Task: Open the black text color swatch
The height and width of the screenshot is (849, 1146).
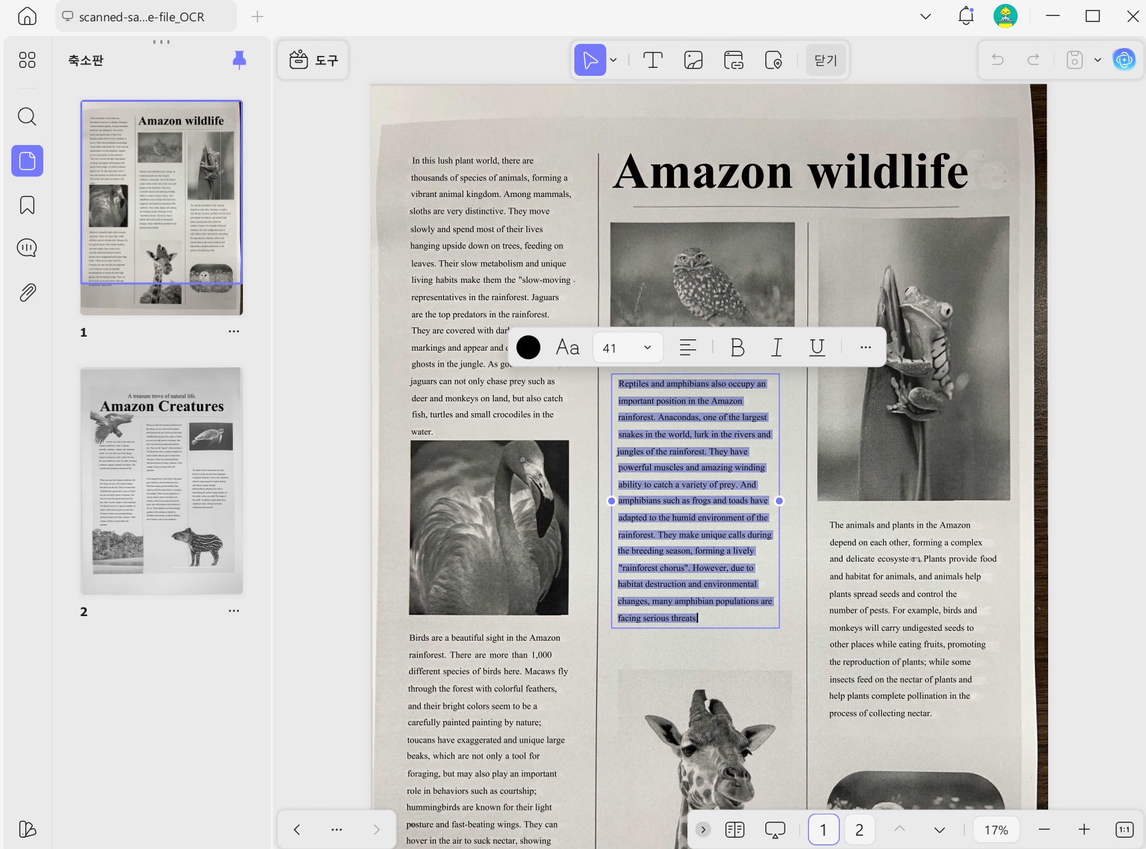Action: [x=528, y=347]
